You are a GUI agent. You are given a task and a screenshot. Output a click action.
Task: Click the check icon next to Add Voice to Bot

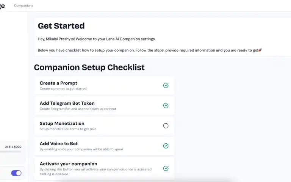(x=166, y=146)
